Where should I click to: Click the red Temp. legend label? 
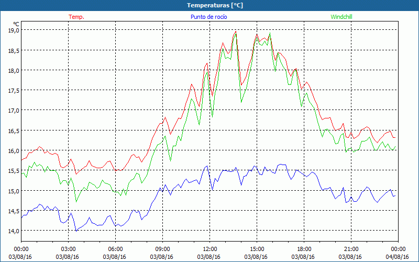[76, 17]
